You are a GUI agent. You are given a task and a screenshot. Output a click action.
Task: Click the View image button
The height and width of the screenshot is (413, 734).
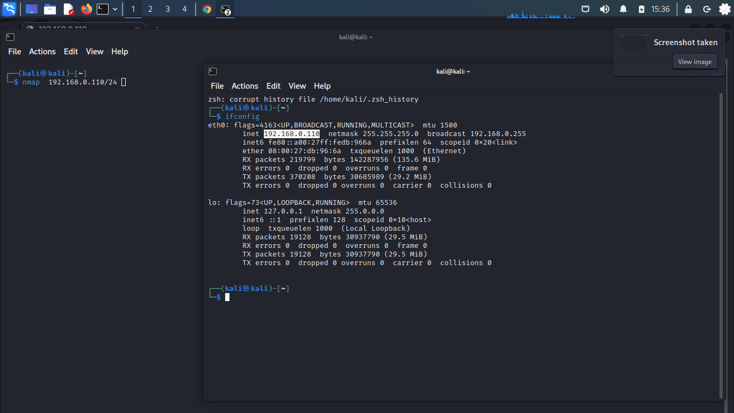click(695, 61)
